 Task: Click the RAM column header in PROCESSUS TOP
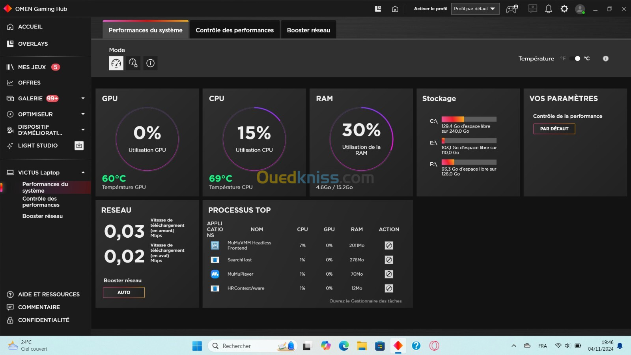(357, 229)
